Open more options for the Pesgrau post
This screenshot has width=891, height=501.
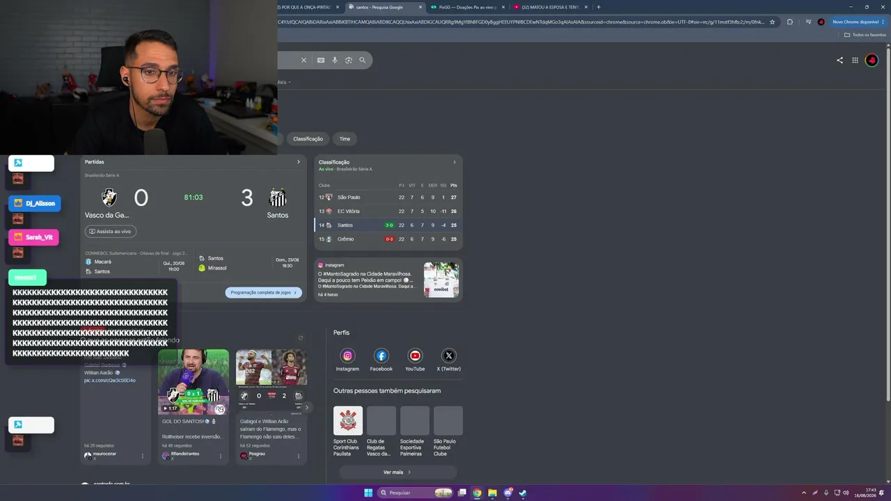pos(299,456)
